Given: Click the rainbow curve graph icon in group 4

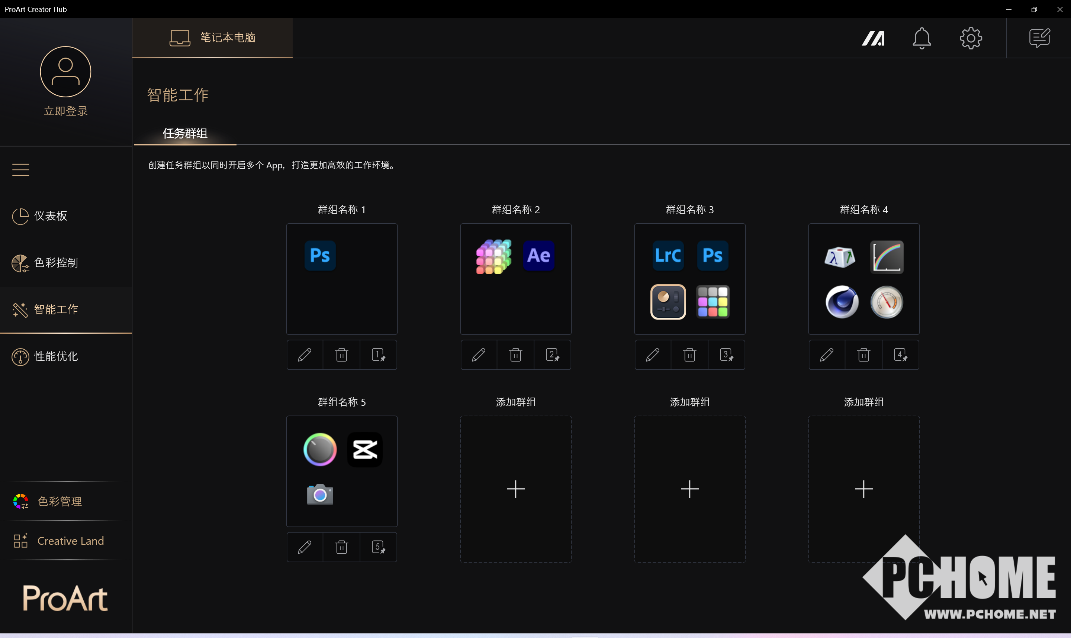Looking at the screenshot, I should [x=887, y=257].
